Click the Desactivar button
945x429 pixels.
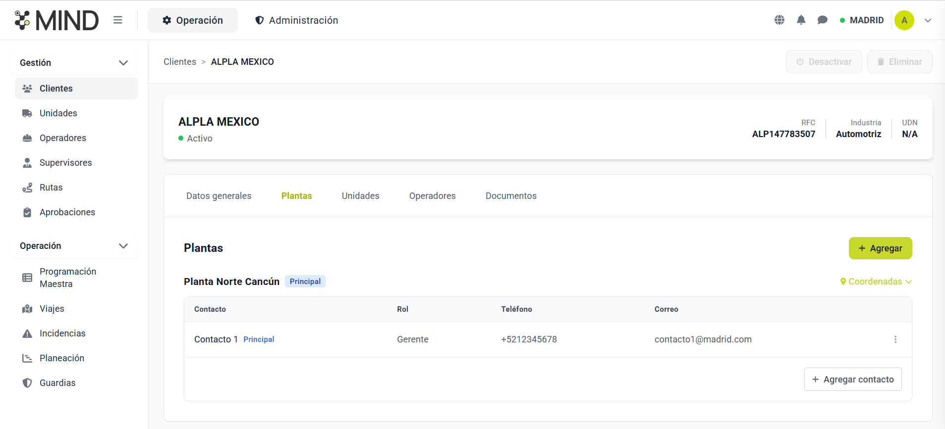[x=824, y=62]
